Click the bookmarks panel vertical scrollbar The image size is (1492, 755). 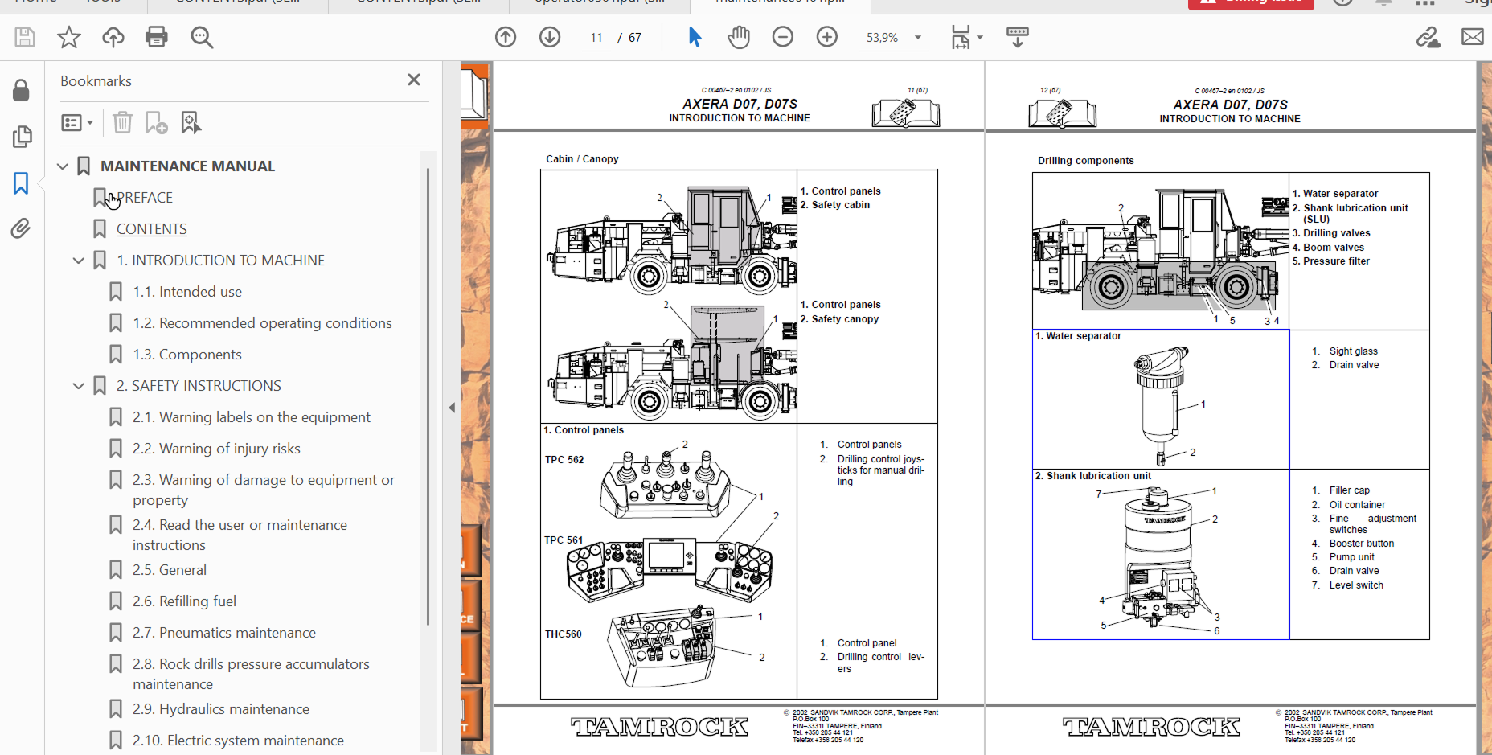click(428, 394)
